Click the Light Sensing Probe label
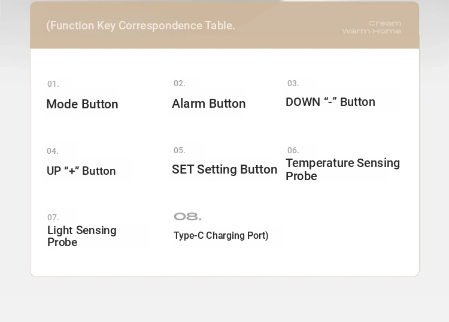The width and height of the screenshot is (449, 322). [82, 236]
